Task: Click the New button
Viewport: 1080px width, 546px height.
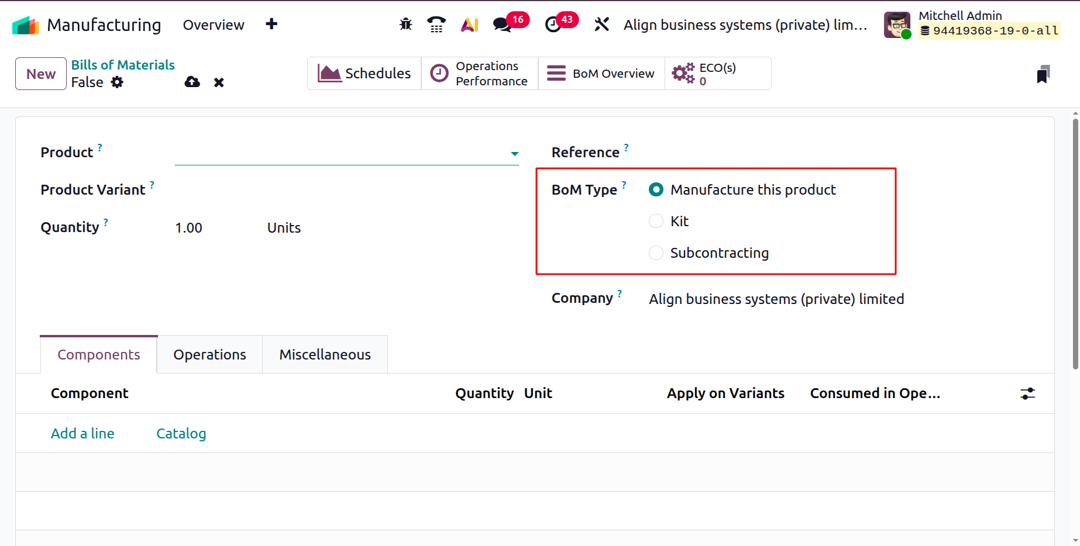Action: (x=41, y=74)
